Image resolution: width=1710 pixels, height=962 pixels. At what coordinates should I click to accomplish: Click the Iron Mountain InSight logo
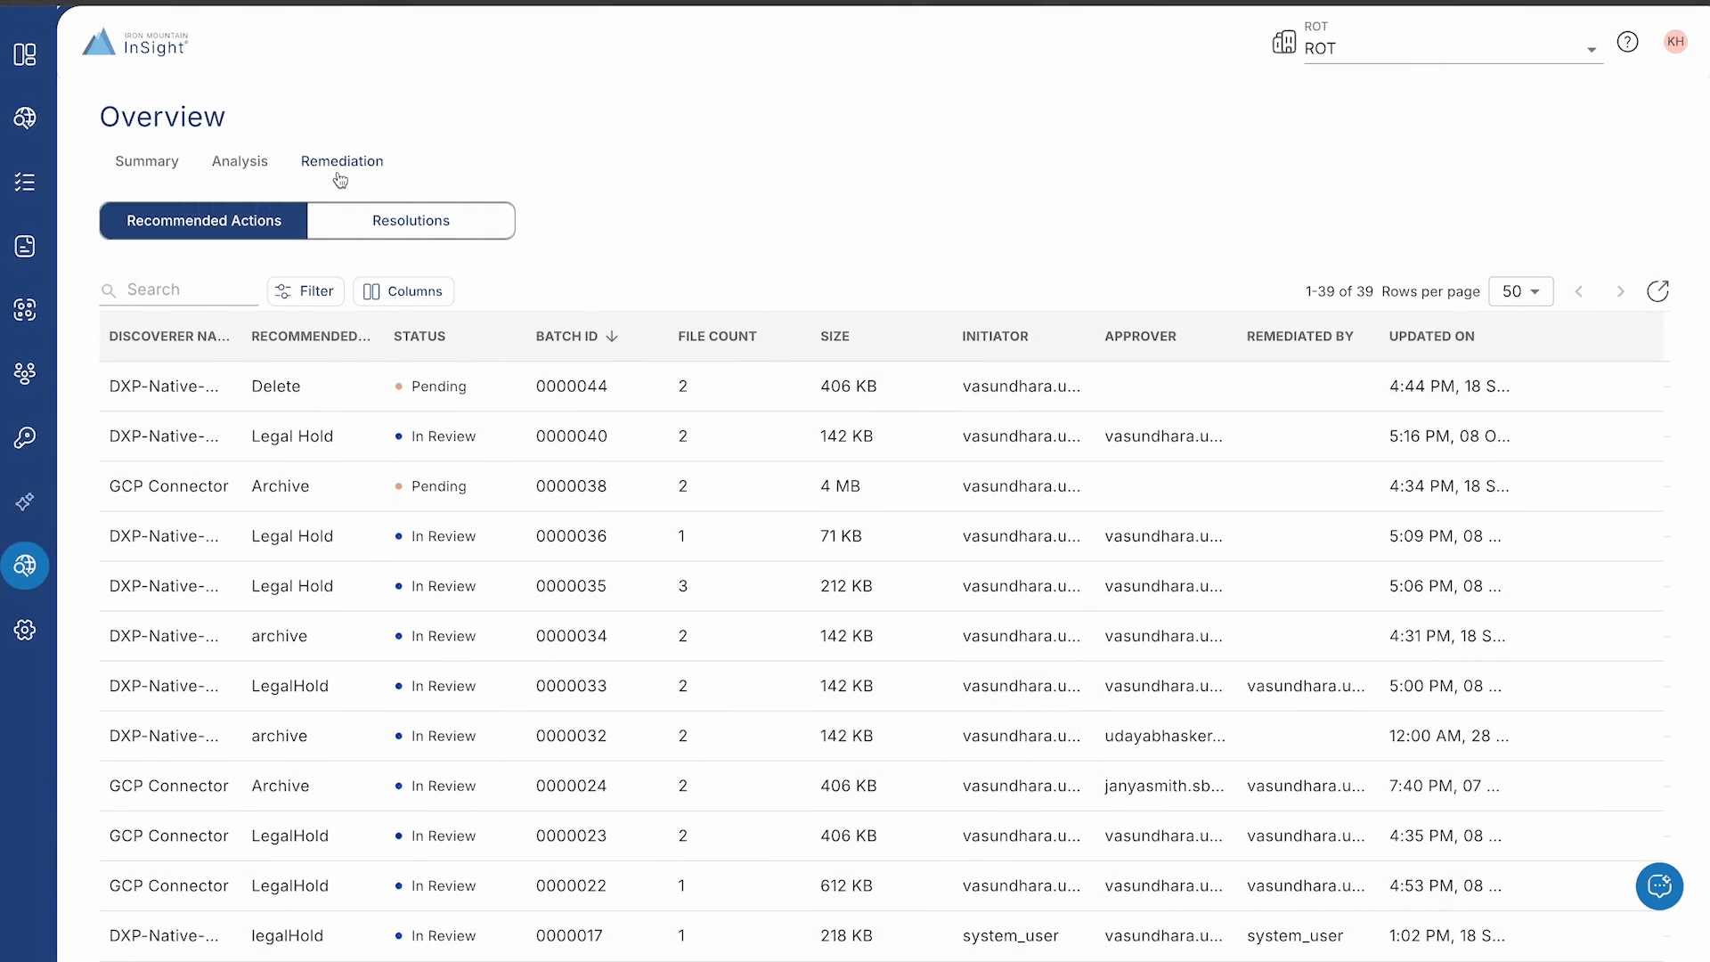pos(135,42)
